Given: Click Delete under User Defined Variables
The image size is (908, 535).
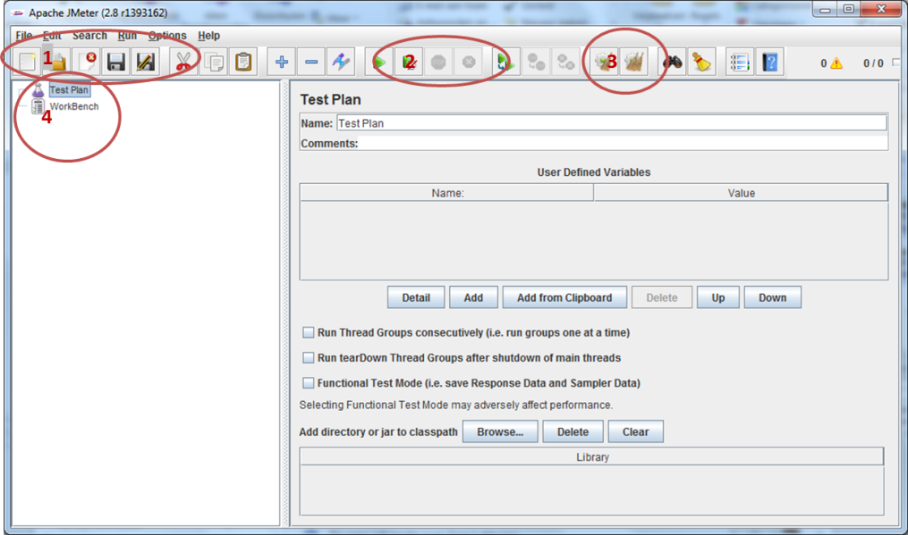Looking at the screenshot, I should click(662, 297).
